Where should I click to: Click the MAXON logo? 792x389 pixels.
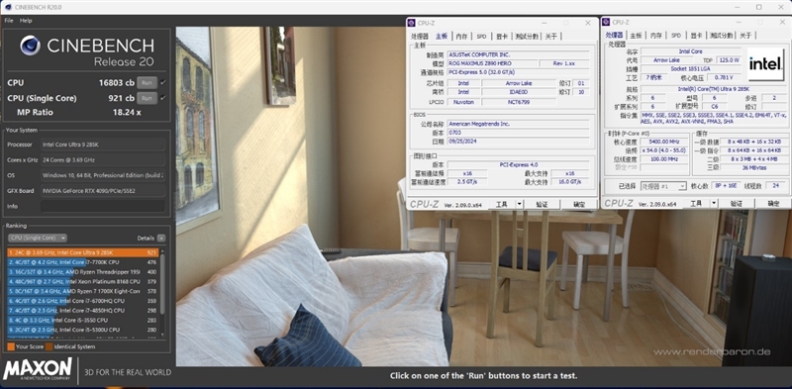click(x=38, y=369)
